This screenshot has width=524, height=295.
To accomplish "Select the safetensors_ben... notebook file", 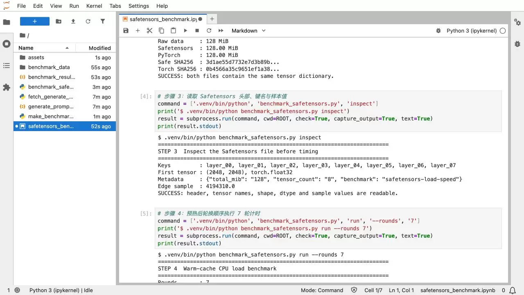I will click(65, 126).
